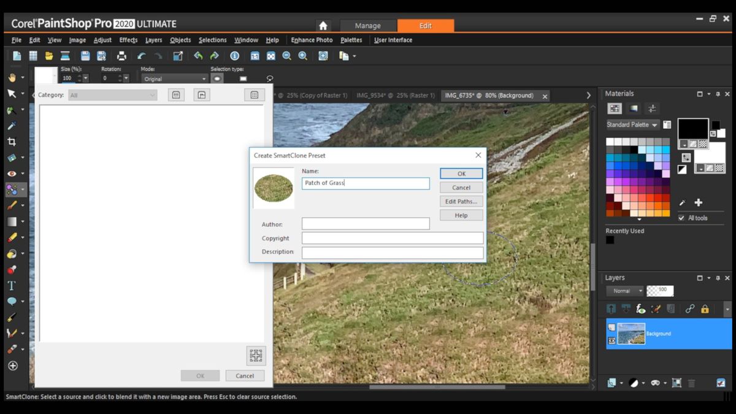Select the Crop tool in the toolbox
The image size is (736, 414).
click(x=12, y=142)
